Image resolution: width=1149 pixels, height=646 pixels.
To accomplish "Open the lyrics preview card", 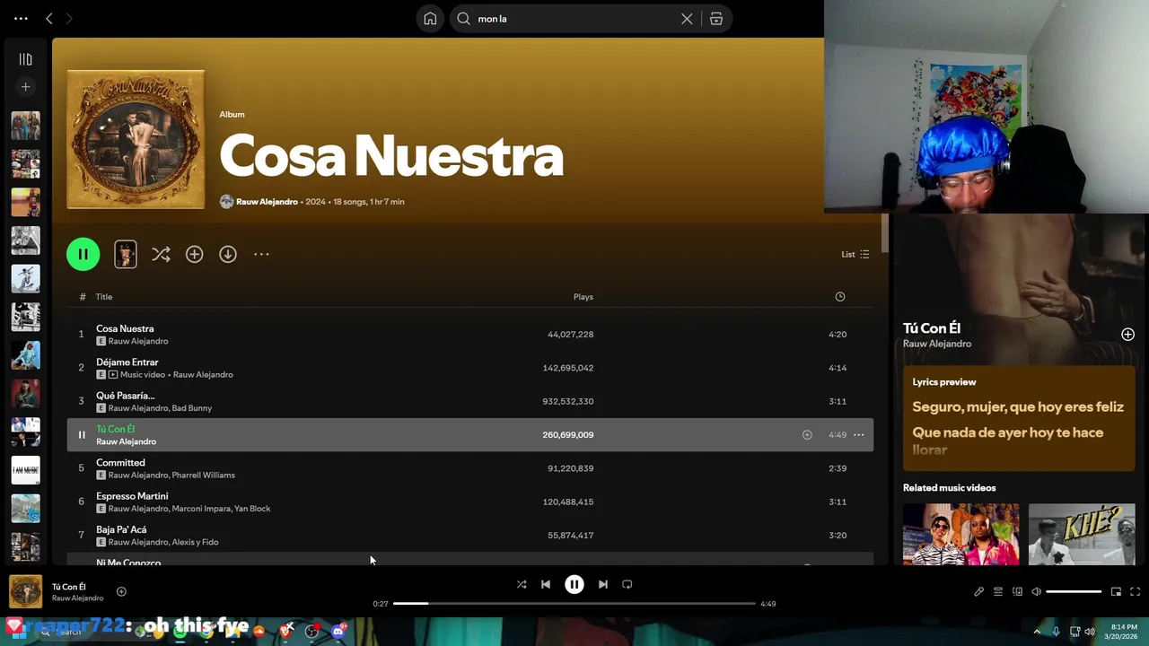I will (1019, 418).
